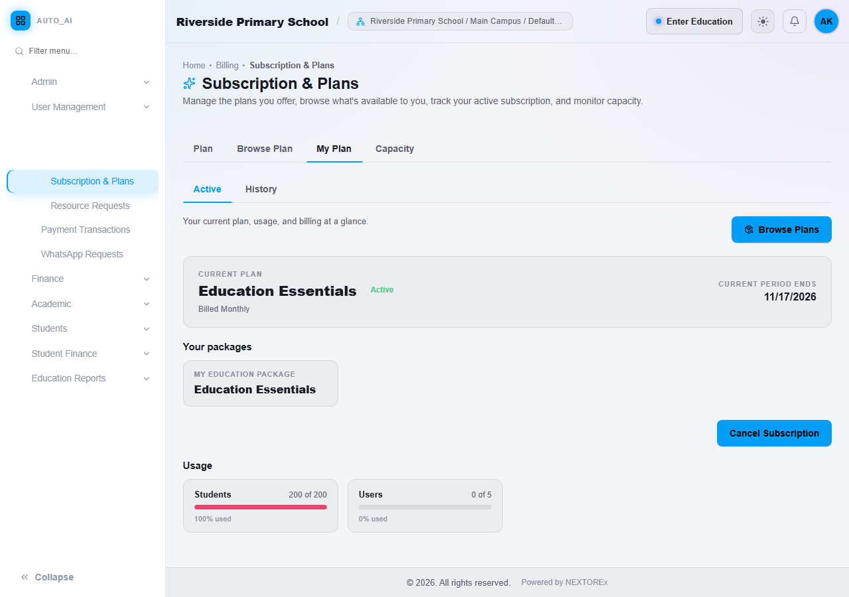Open the Capacity tab
Viewport: 849px width, 597px height.
395,149
